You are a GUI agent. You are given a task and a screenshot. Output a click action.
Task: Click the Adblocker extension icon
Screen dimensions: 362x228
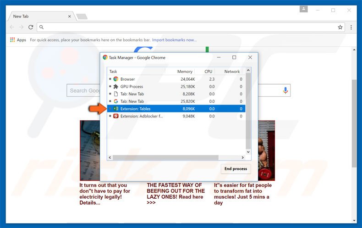(x=116, y=116)
